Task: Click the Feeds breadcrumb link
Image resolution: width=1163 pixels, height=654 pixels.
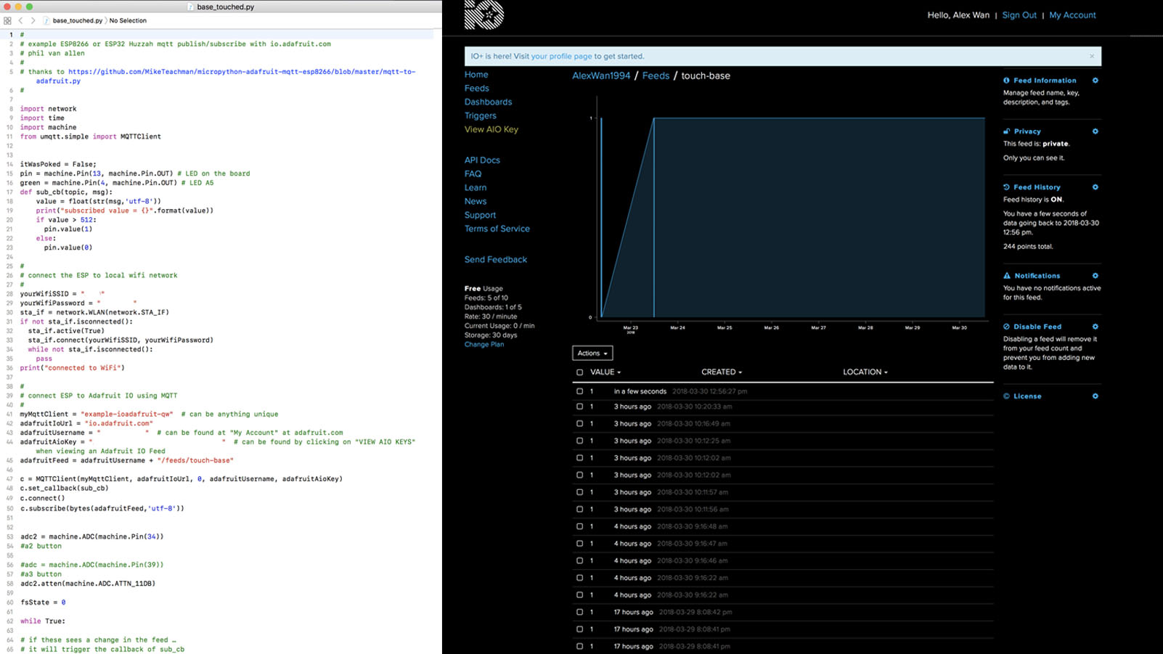Action: 656,75
